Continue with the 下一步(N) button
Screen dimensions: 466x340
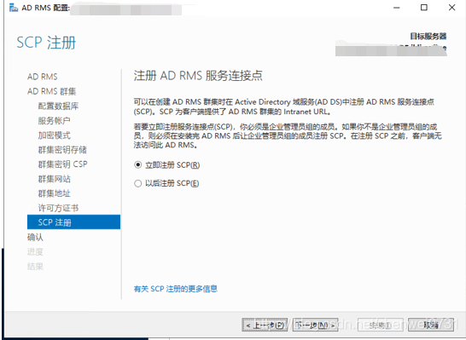315,326
